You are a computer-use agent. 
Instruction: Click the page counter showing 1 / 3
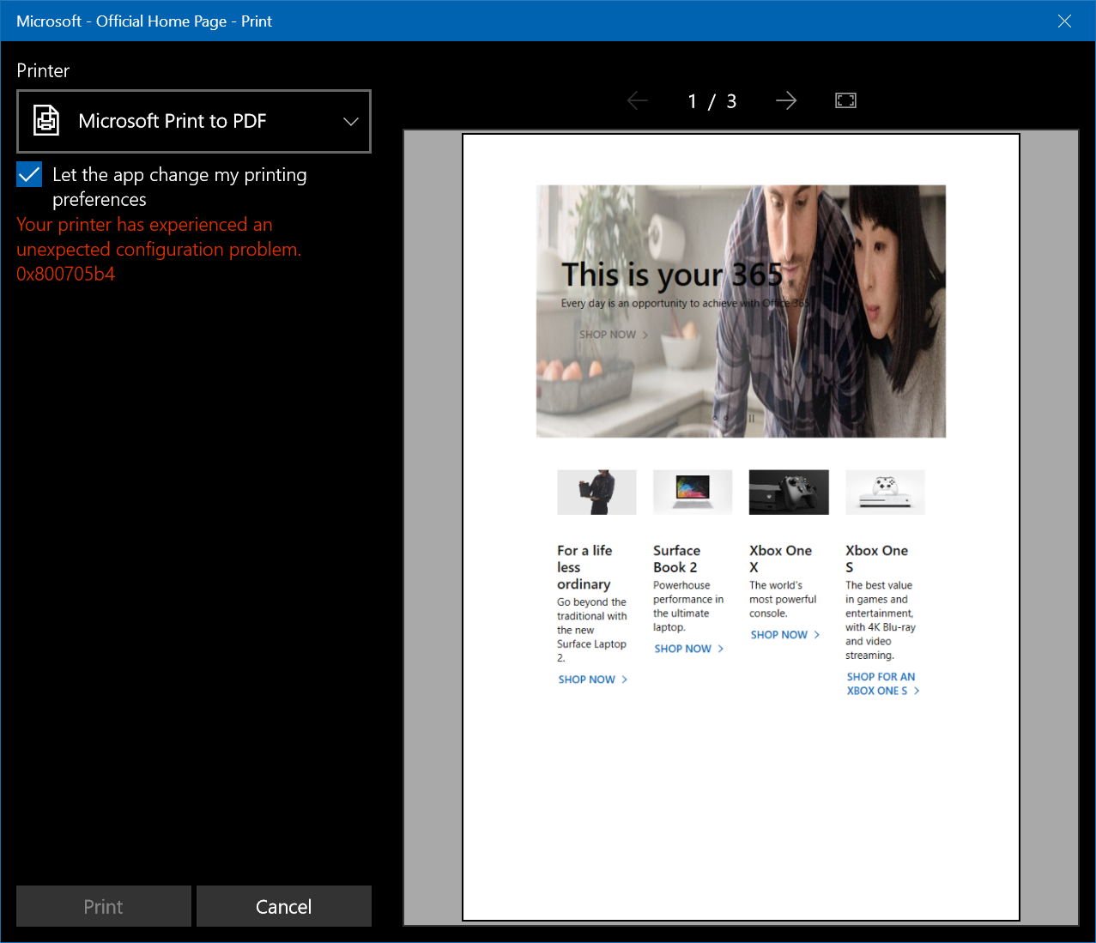[x=711, y=100]
